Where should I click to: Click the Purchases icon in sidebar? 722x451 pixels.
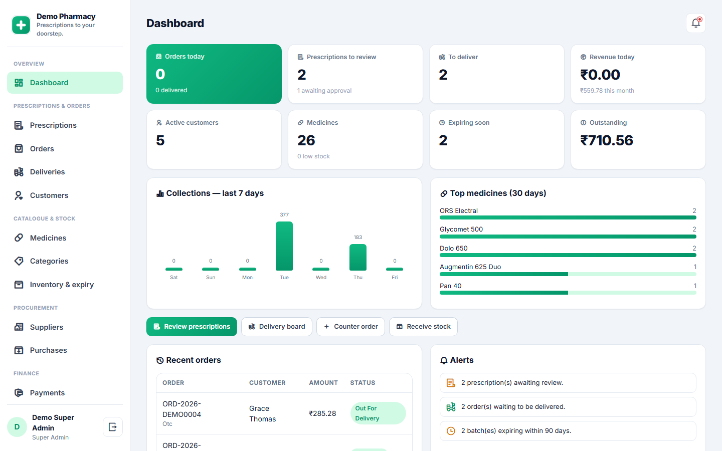pyautogui.click(x=19, y=350)
